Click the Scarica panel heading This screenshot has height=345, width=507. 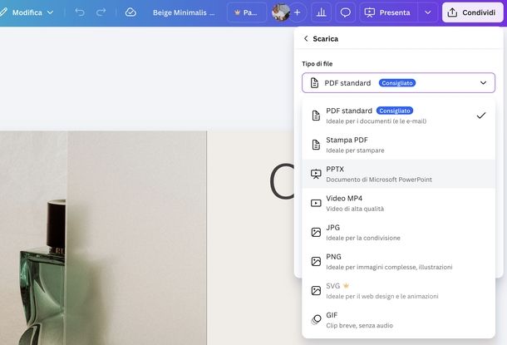325,39
